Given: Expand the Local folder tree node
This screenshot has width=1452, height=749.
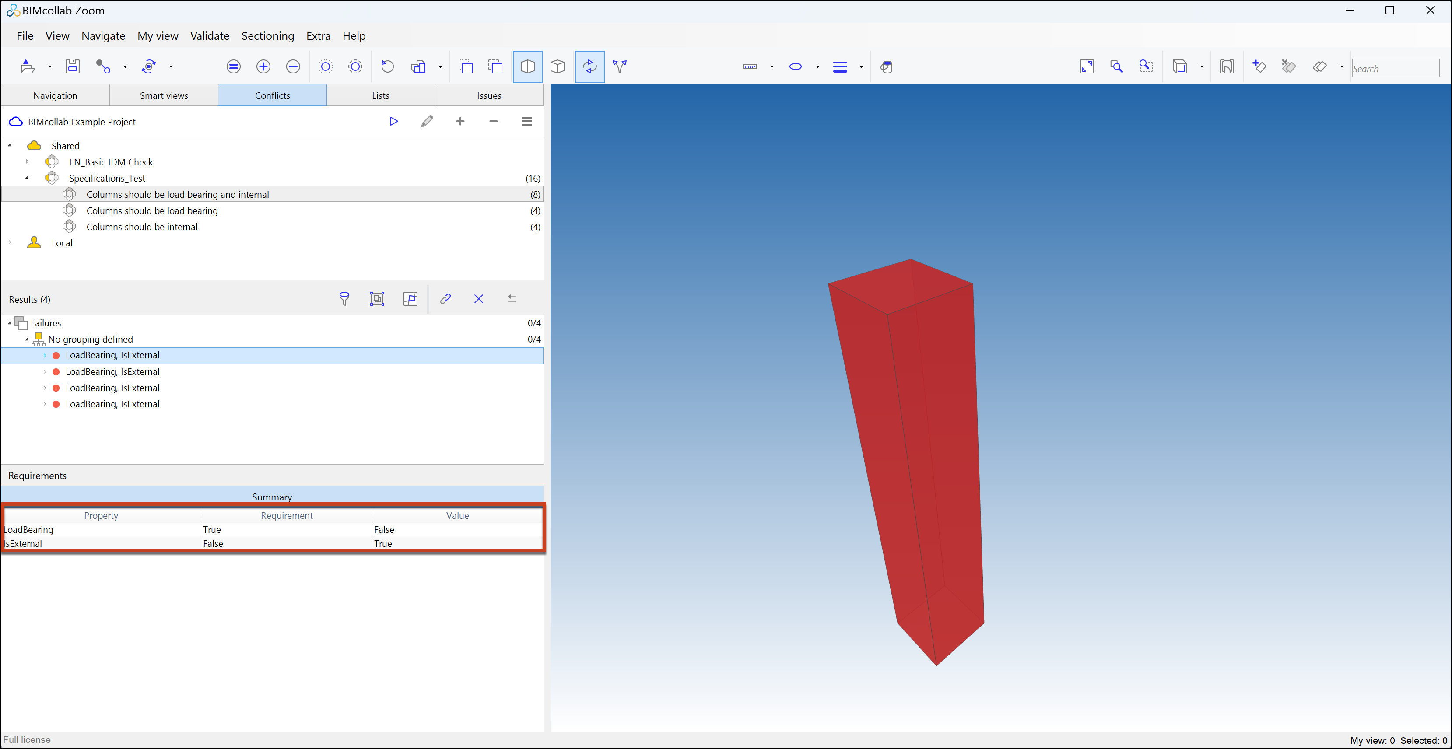Looking at the screenshot, I should point(10,243).
